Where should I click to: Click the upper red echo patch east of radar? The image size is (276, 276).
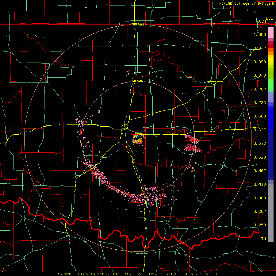pyautogui.click(x=191, y=138)
